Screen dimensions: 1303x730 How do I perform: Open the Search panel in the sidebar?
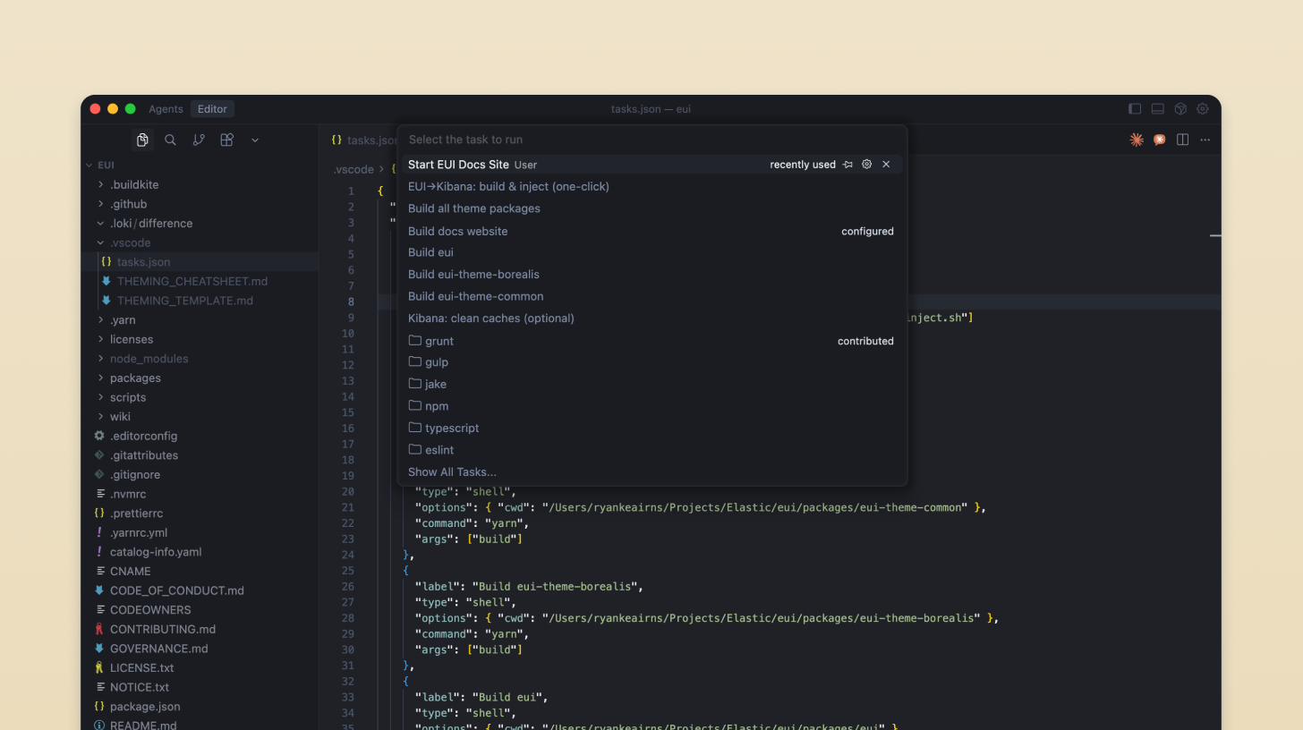tap(170, 140)
